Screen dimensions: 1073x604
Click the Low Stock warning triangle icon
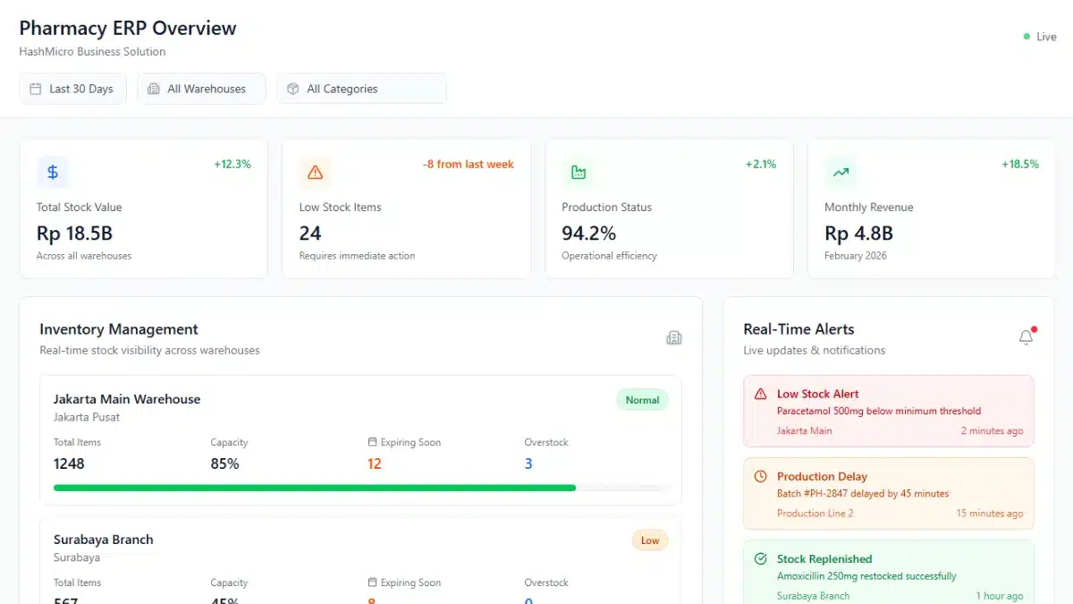tap(315, 172)
